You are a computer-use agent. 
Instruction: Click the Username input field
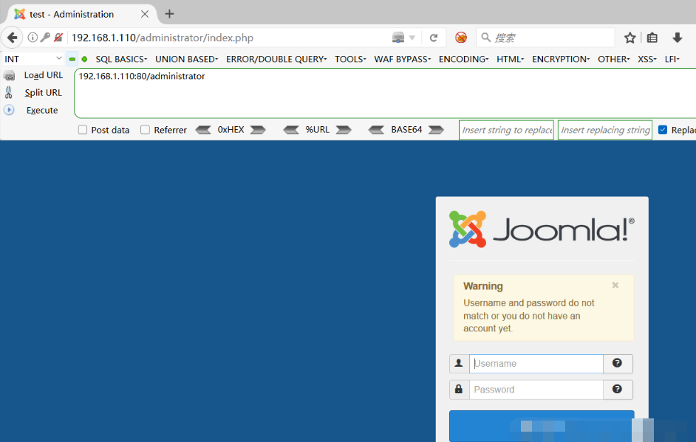[536, 364]
